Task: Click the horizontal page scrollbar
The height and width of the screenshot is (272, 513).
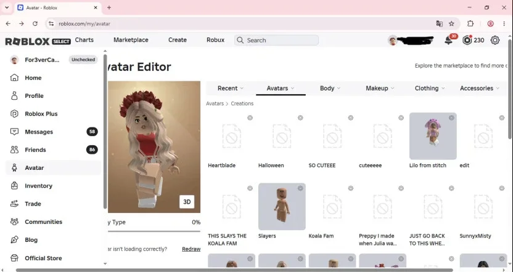Action: (x=234, y=270)
